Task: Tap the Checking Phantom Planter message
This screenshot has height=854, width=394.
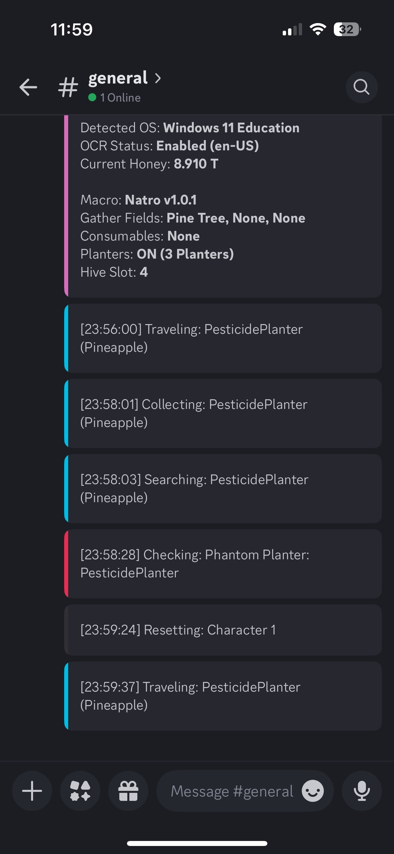Action: point(223,564)
